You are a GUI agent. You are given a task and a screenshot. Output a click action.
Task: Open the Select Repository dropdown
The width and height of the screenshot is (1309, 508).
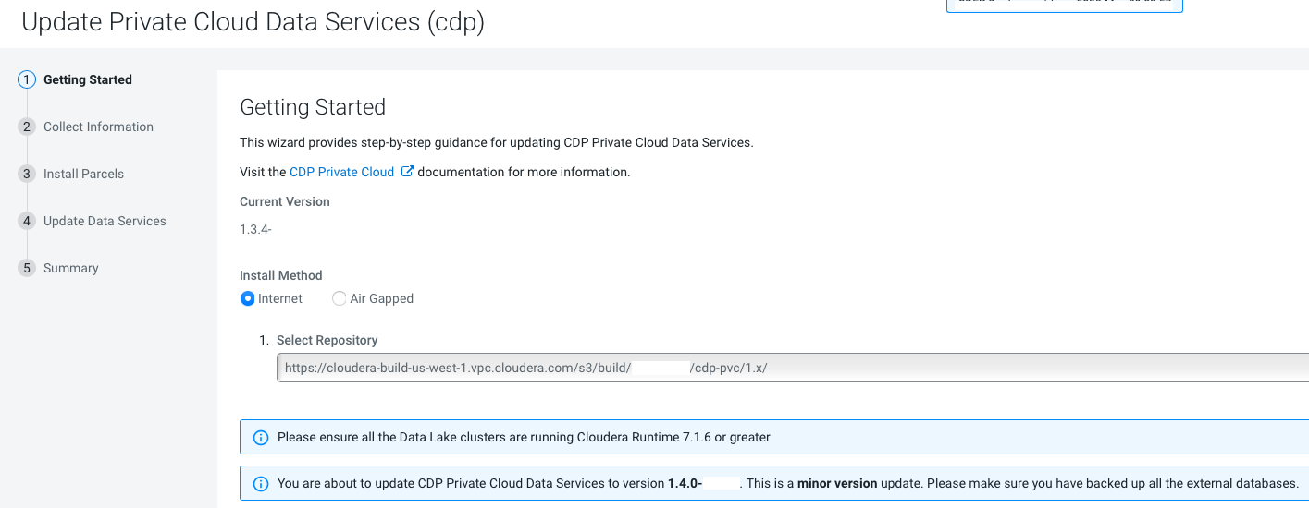792,368
